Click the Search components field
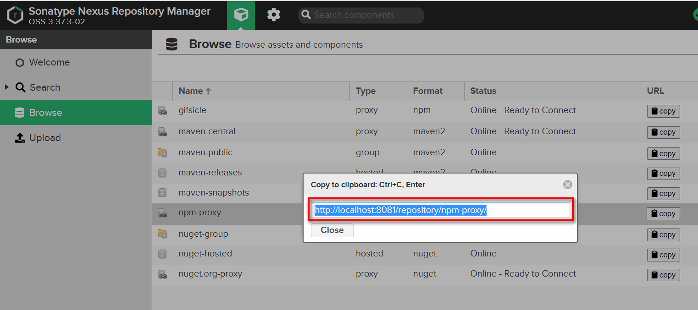This screenshot has width=698, height=310. 361,15
